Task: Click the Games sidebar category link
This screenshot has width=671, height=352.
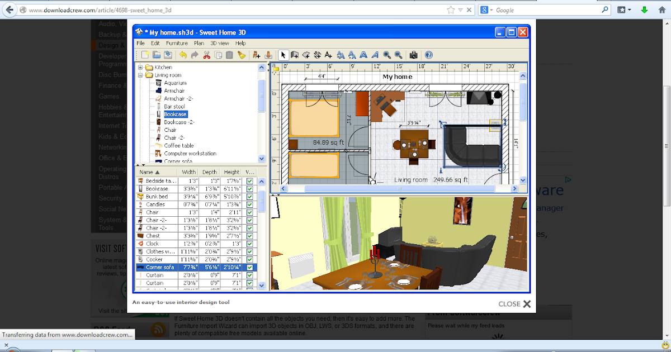Action: pos(109,96)
